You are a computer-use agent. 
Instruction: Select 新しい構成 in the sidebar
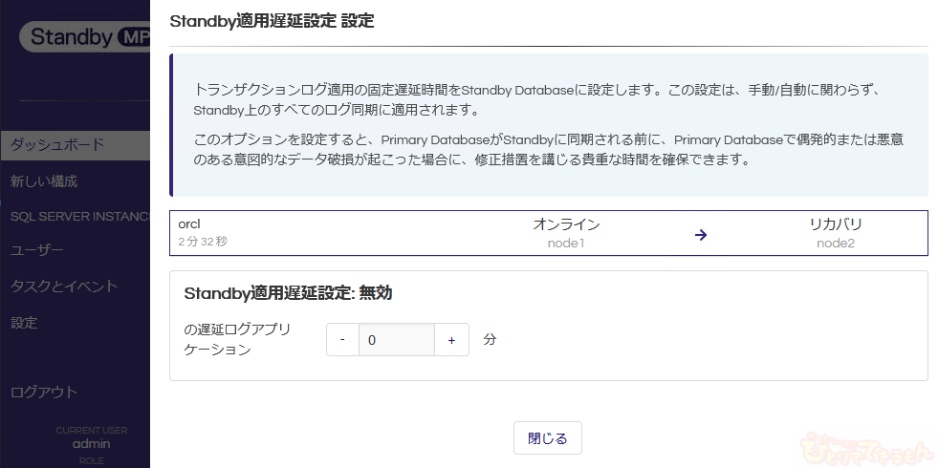point(44,181)
